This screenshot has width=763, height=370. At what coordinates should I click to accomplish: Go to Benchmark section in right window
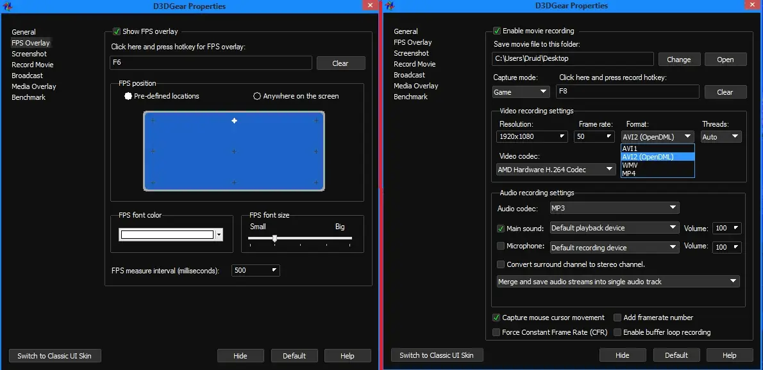(411, 97)
